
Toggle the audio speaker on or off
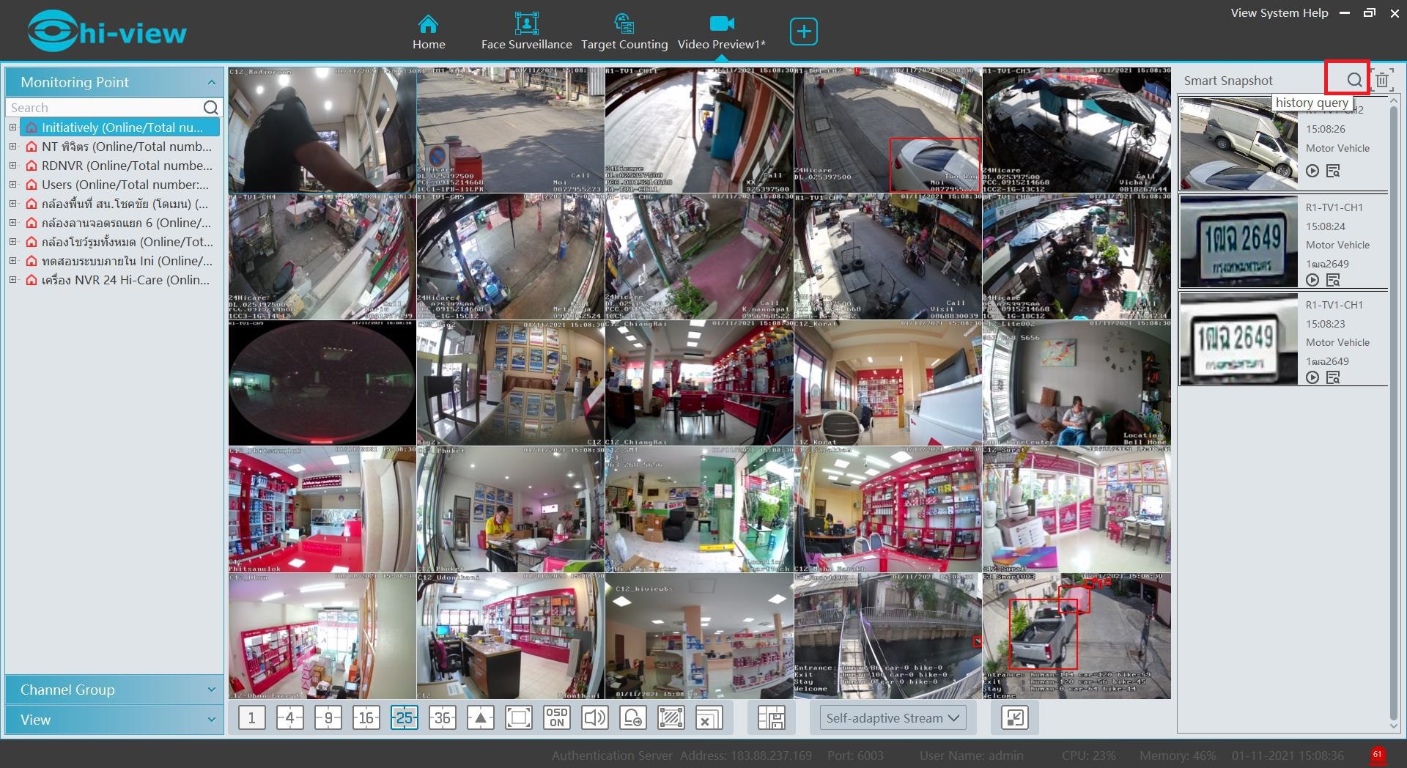click(x=594, y=718)
